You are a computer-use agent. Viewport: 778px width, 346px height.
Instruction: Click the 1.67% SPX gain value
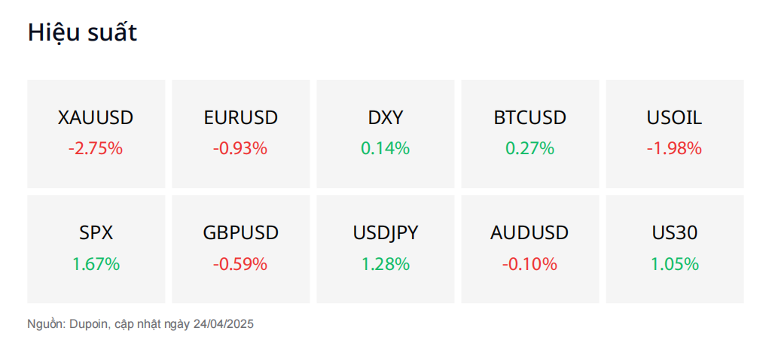(96, 264)
